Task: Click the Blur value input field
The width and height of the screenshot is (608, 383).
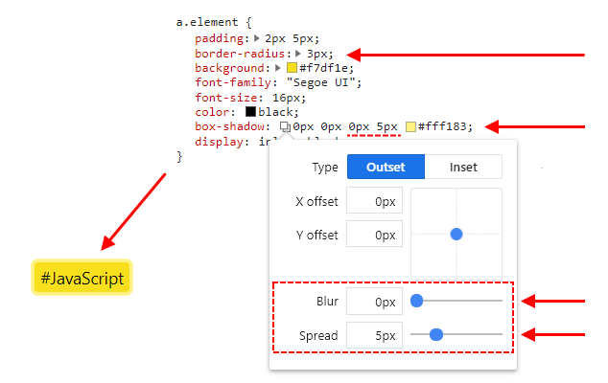Action: pyautogui.click(x=374, y=302)
